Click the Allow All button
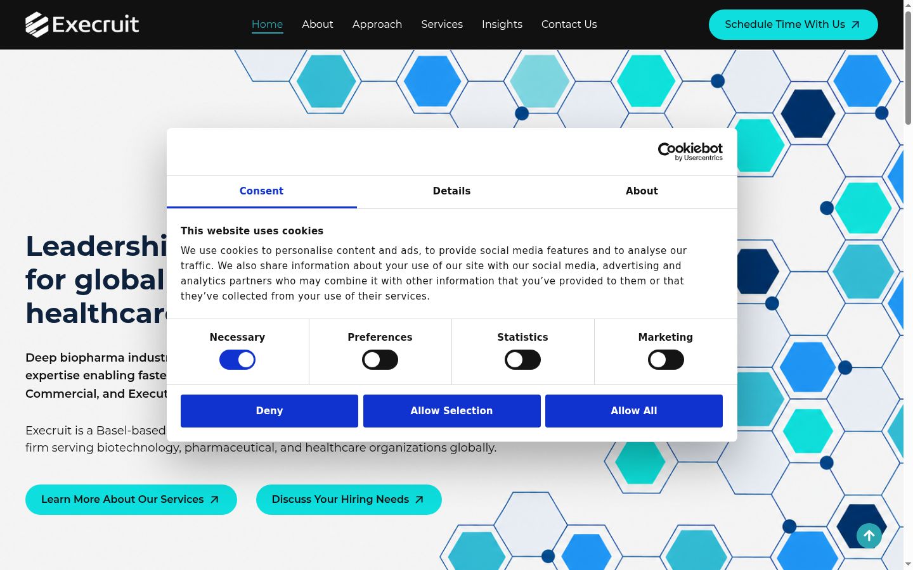 coord(634,411)
